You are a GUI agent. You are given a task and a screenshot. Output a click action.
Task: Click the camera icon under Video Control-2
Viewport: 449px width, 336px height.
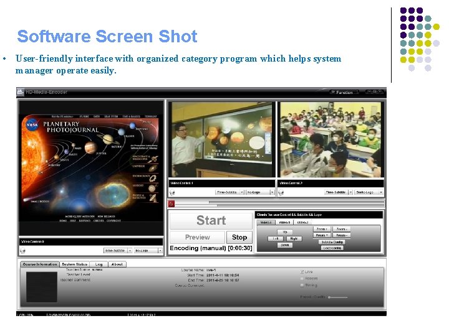coord(281,192)
